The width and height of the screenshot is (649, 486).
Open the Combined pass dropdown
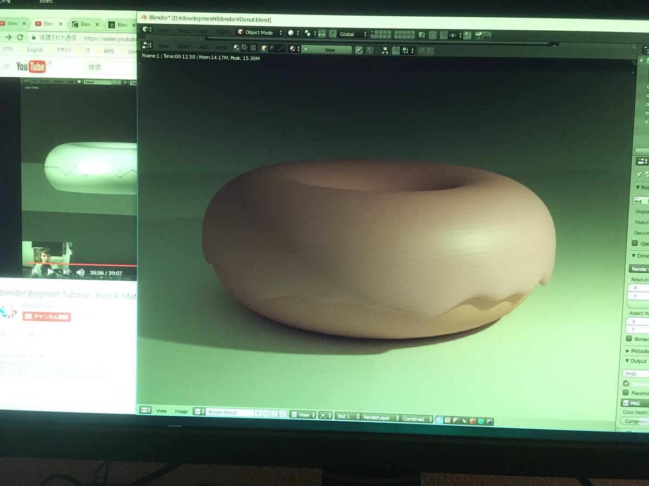point(416,418)
